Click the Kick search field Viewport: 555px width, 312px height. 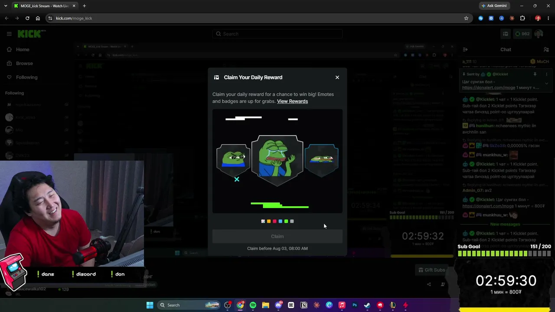click(x=277, y=34)
